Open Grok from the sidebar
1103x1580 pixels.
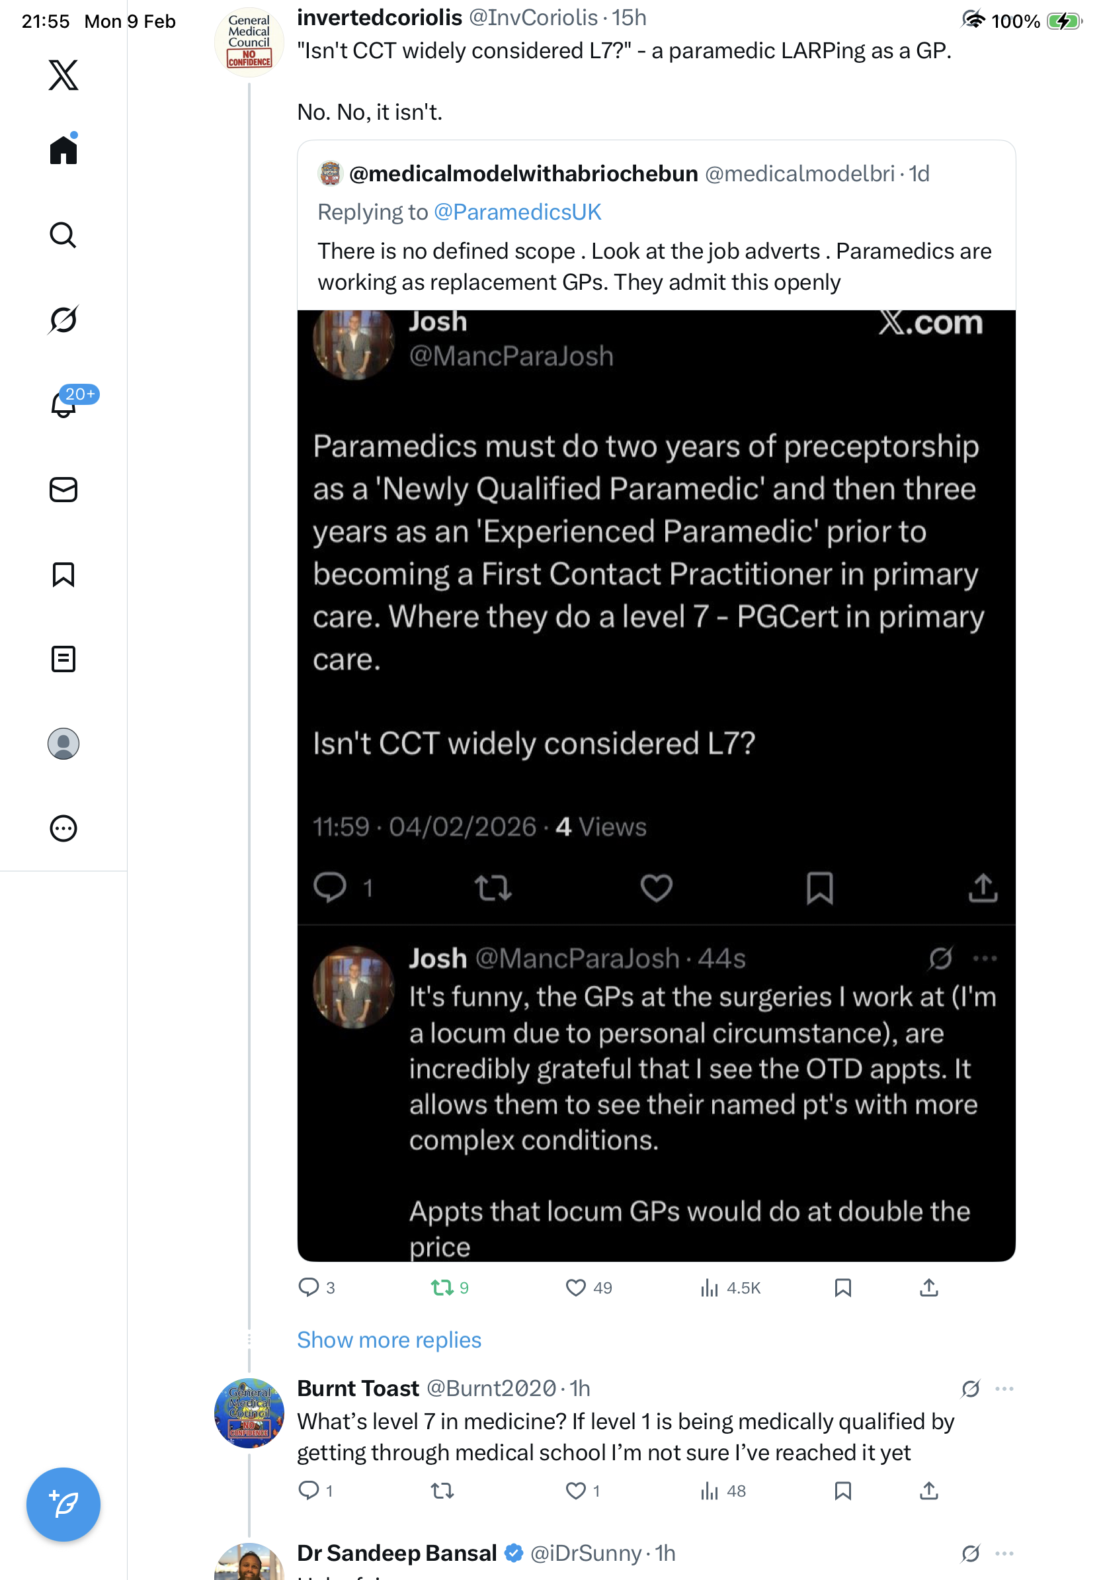coord(63,320)
